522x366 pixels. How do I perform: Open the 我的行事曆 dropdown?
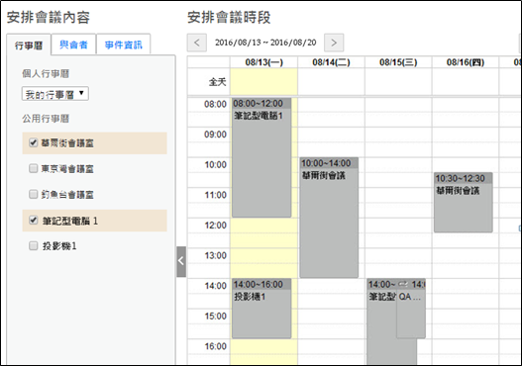pyautogui.click(x=55, y=94)
